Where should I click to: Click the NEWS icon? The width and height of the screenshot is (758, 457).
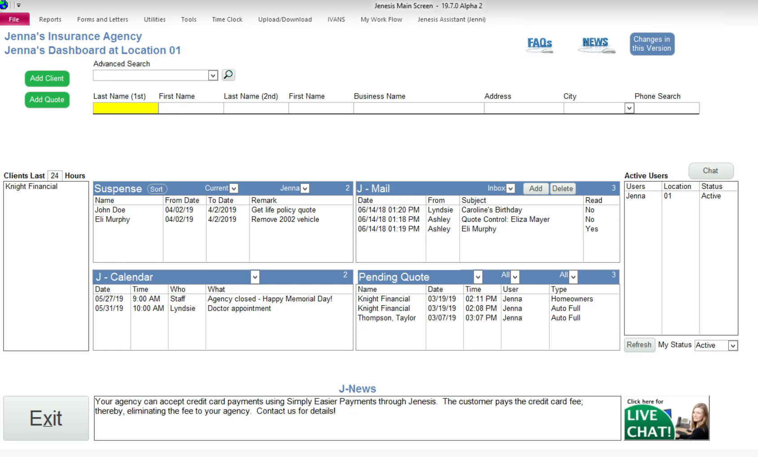click(595, 43)
